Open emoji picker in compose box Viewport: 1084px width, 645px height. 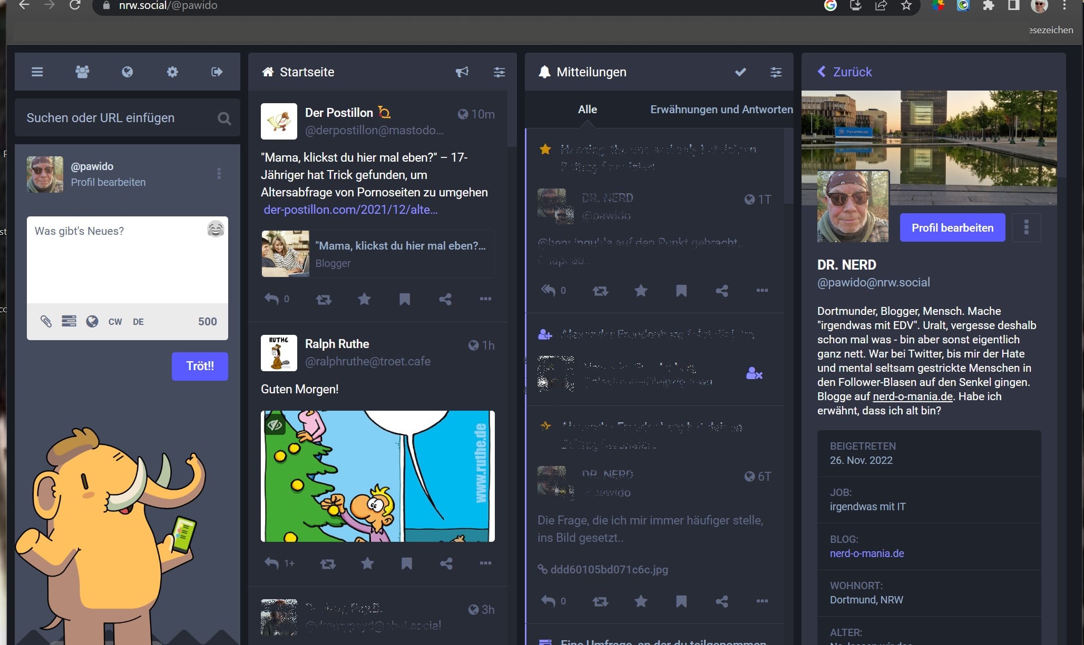coord(216,229)
